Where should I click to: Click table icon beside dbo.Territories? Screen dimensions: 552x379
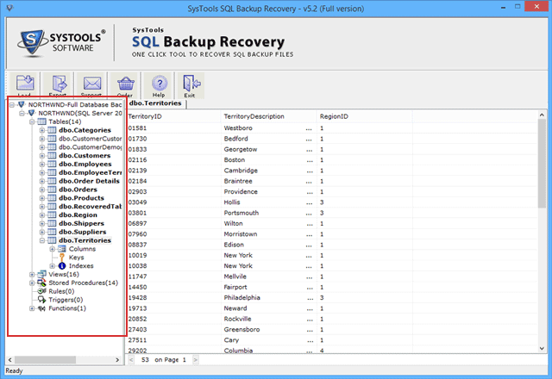click(x=52, y=240)
